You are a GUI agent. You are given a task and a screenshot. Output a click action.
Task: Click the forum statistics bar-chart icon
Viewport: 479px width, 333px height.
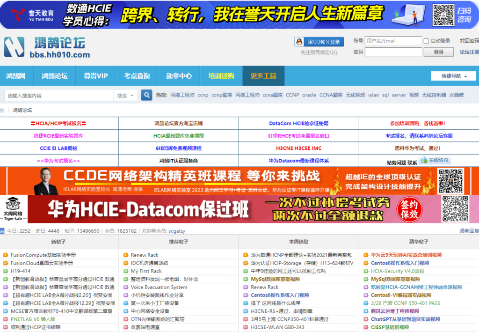[x=2, y=231]
